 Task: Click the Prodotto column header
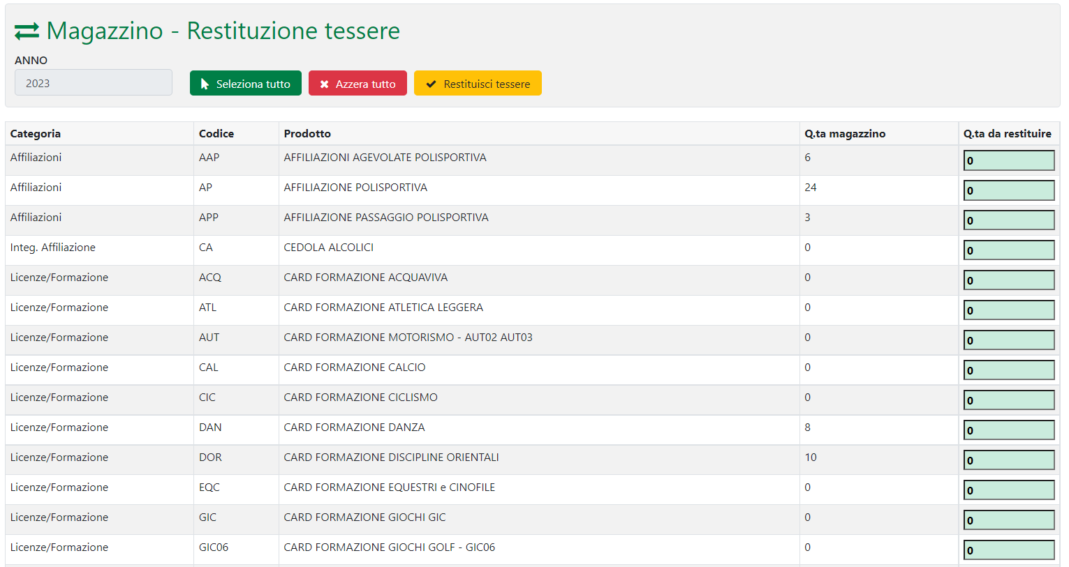307,134
